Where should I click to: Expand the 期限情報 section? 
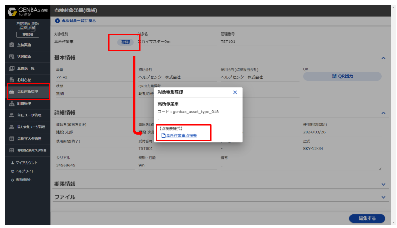click(384, 184)
